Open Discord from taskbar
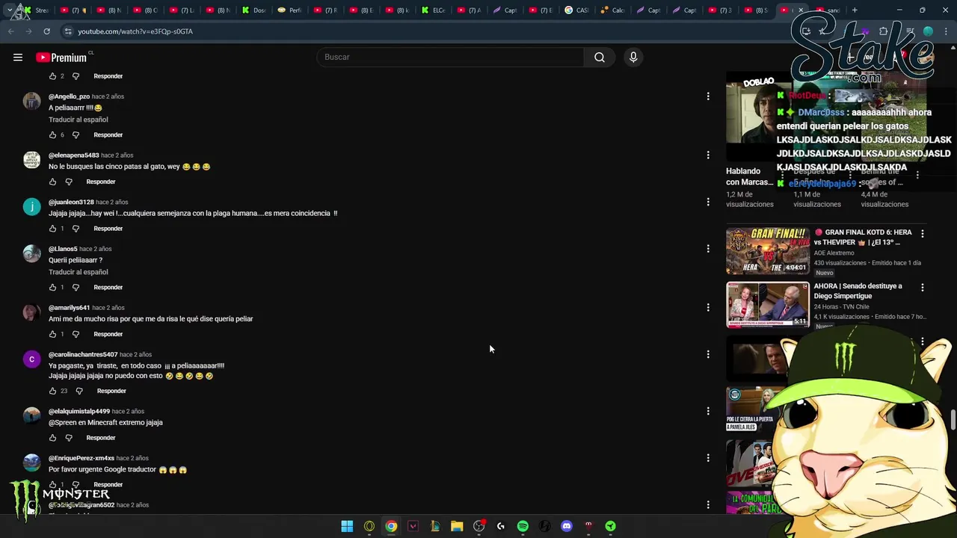Image resolution: width=957 pixels, height=538 pixels. click(x=567, y=526)
